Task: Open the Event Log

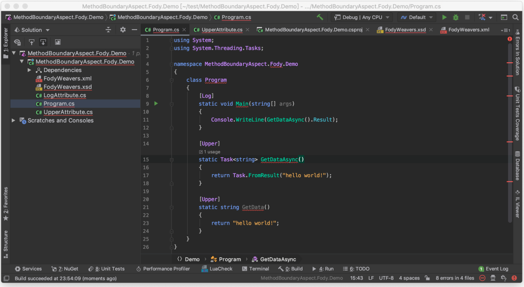Action: [493, 269]
